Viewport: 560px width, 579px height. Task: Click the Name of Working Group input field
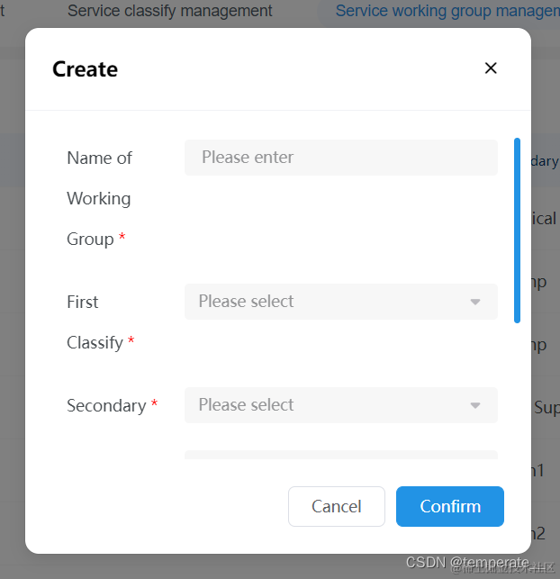[340, 158]
